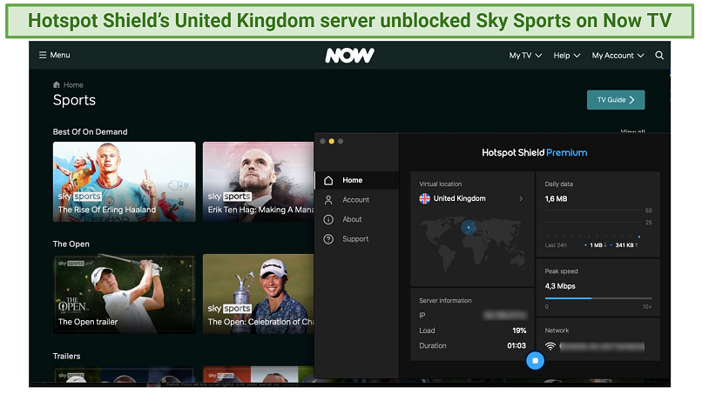Open Erik Ten Hag: Making A Manager thumbnail
Image resolution: width=702 pixels, height=394 pixels.
(259, 182)
